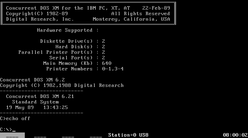Click the 'Standard System' line
The image size is (248, 138).
pos(35,102)
